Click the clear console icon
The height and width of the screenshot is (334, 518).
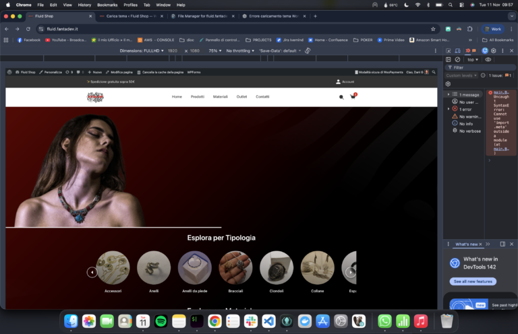[457, 59]
